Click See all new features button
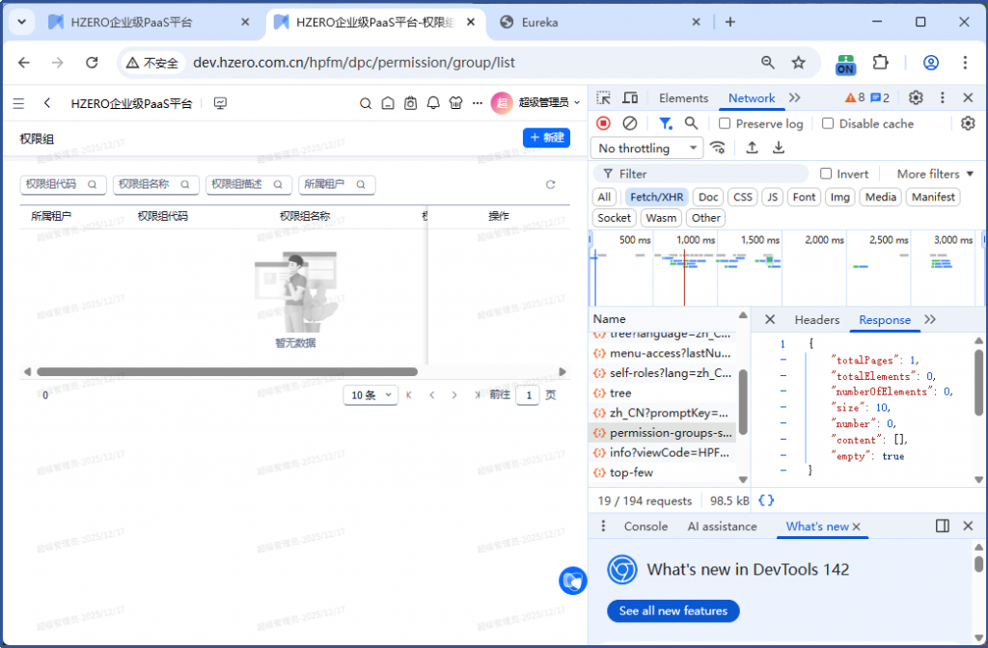This screenshot has height=648, width=988. 672,611
